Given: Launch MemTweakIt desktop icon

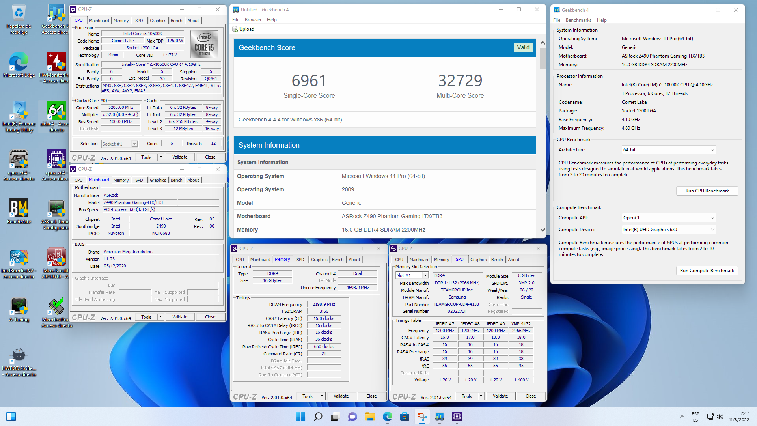Looking at the screenshot, I should click(x=56, y=263).
